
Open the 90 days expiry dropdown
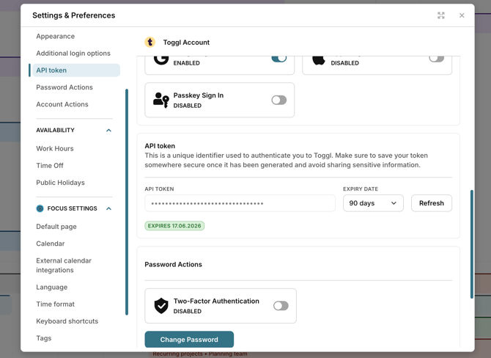click(373, 203)
